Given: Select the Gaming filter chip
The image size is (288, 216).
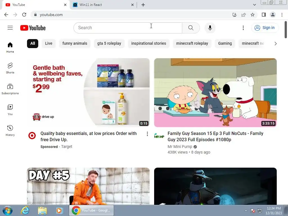Looking at the screenshot, I should click(225, 44).
